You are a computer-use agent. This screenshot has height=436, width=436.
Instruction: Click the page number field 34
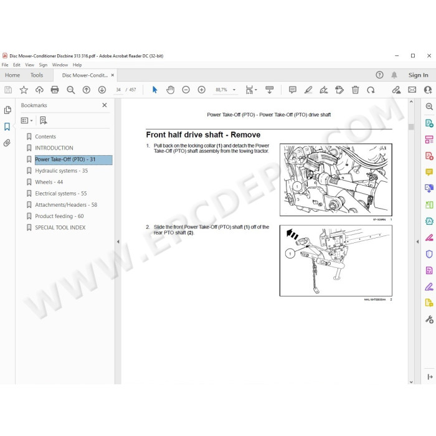118,90
